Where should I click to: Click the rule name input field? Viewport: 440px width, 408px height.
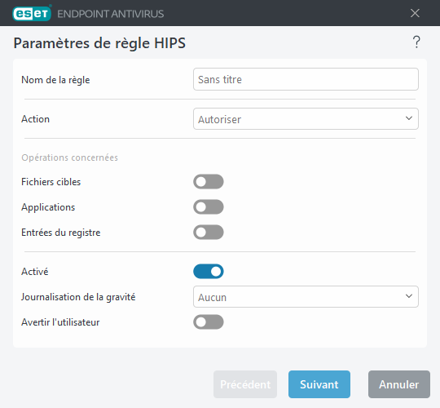click(x=306, y=79)
